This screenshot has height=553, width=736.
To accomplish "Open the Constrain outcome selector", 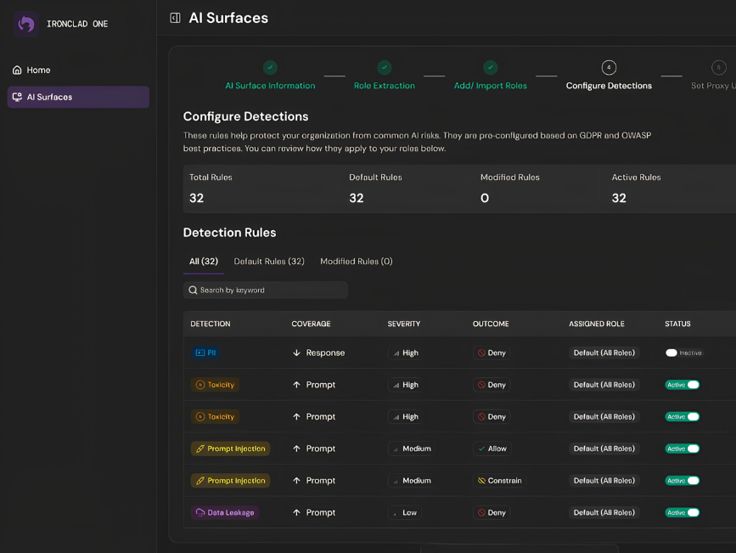I will click(499, 480).
